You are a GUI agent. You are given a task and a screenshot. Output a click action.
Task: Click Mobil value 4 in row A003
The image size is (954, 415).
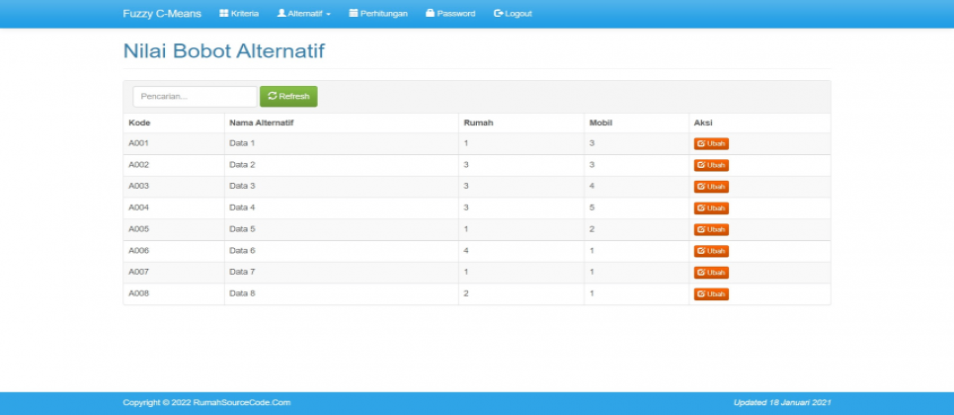click(636, 186)
